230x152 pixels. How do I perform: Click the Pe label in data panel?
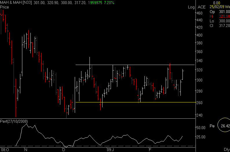point(212,126)
